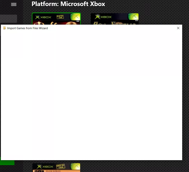Screen dimensions: 189x172
Task: Click the green highlighted sidebar item
Action: click(x=7, y=162)
